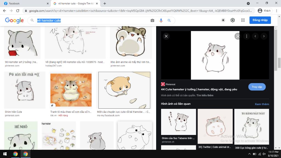Submit search with magnifier icon
Viewport: 281px width, 158px height.
pyautogui.click(x=169, y=20)
